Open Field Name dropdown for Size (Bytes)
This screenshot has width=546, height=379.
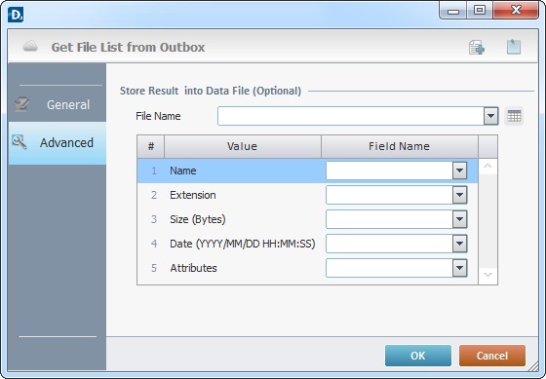coord(459,219)
